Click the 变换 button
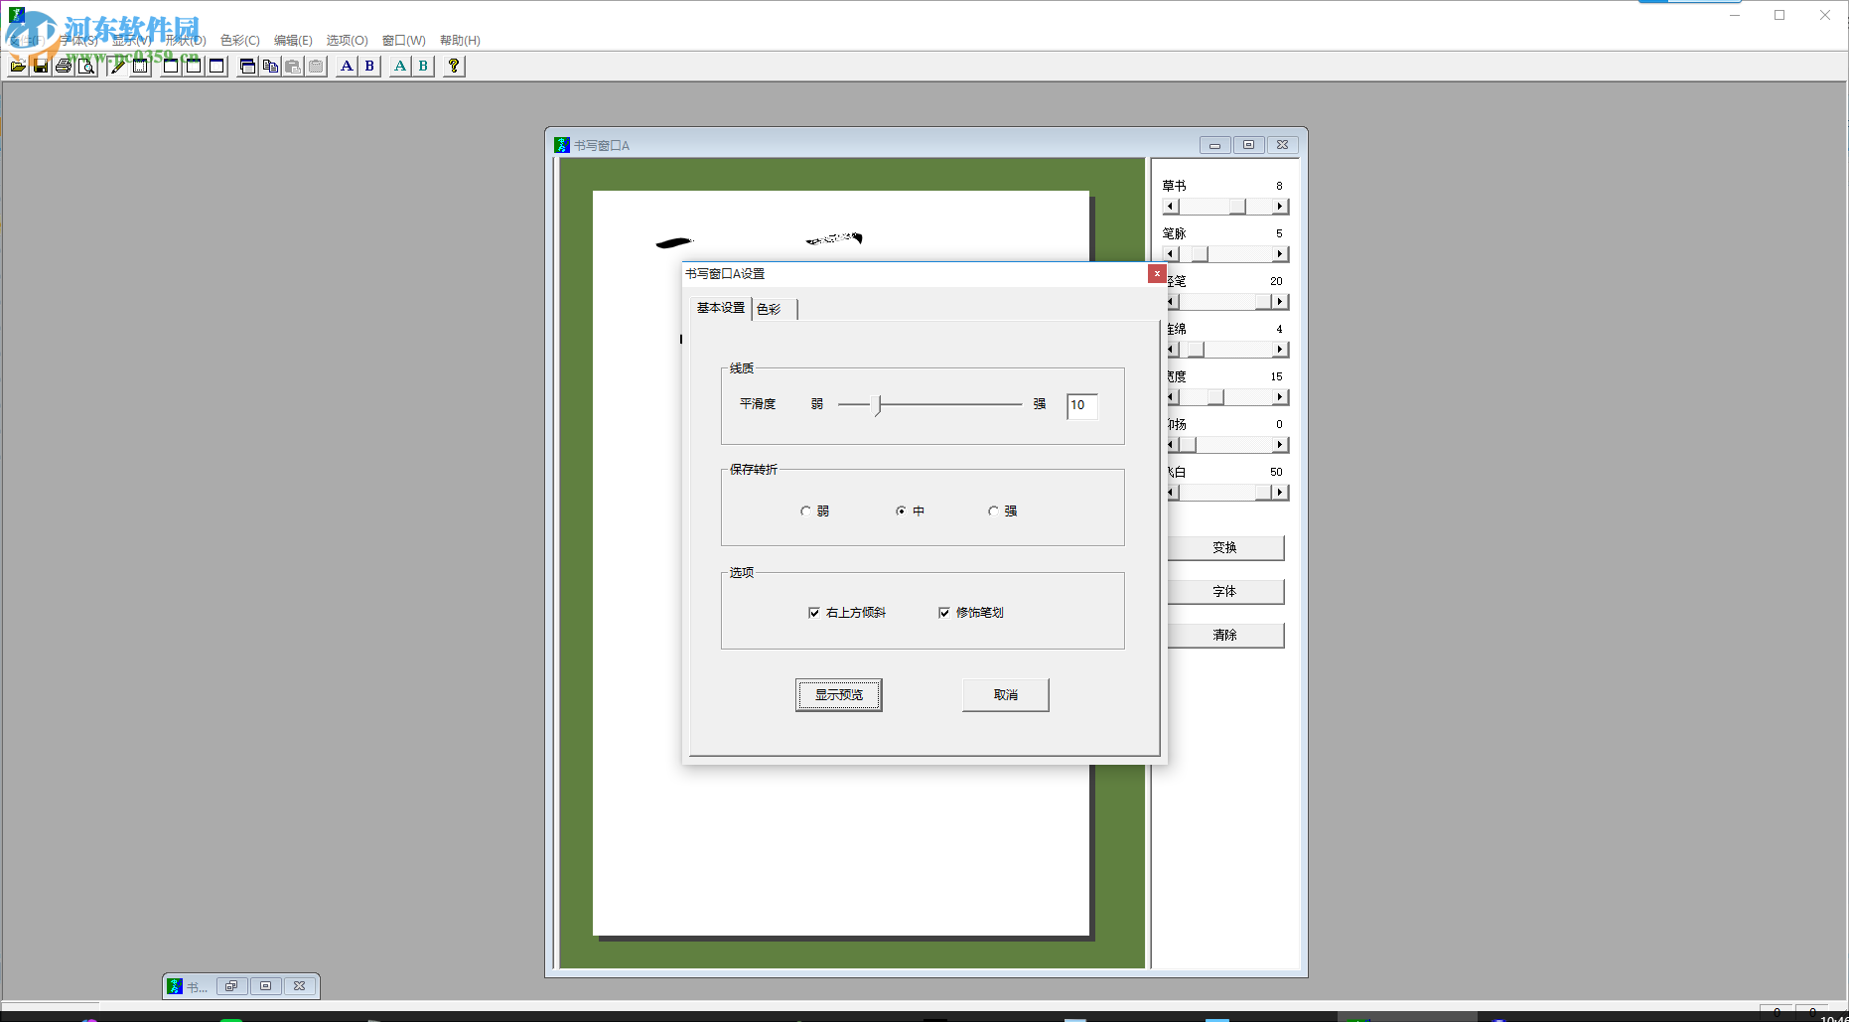The width and height of the screenshot is (1849, 1022). (x=1224, y=548)
